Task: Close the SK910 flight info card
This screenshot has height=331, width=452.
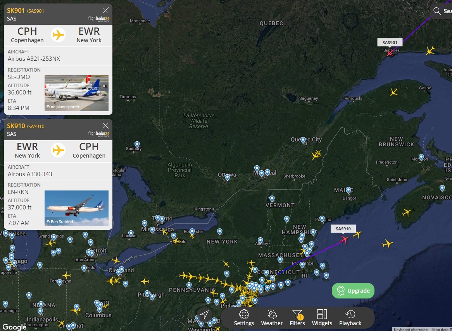Action: (x=106, y=126)
